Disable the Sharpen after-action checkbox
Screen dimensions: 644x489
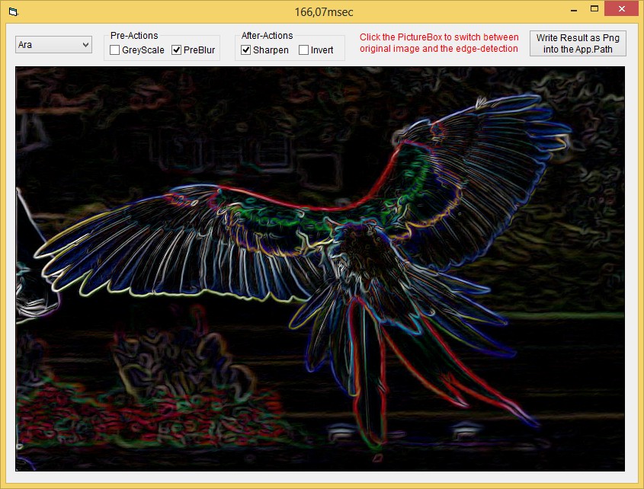click(x=246, y=50)
